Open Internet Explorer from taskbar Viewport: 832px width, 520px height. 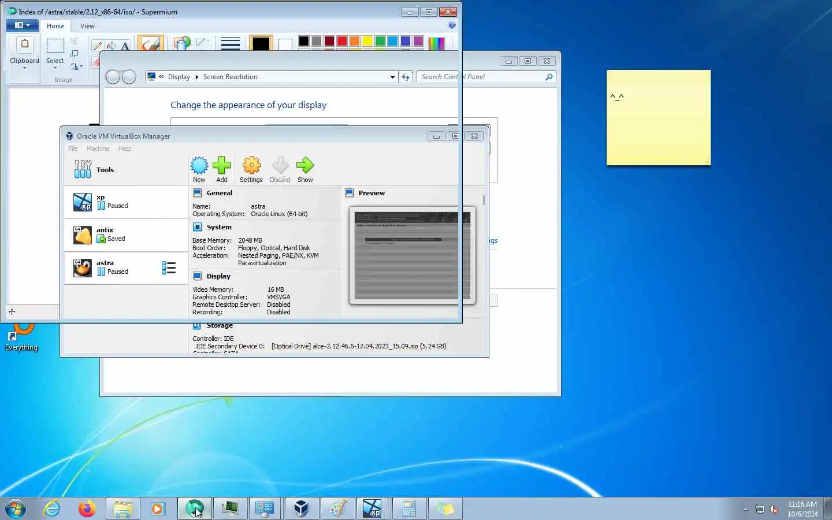[52, 508]
